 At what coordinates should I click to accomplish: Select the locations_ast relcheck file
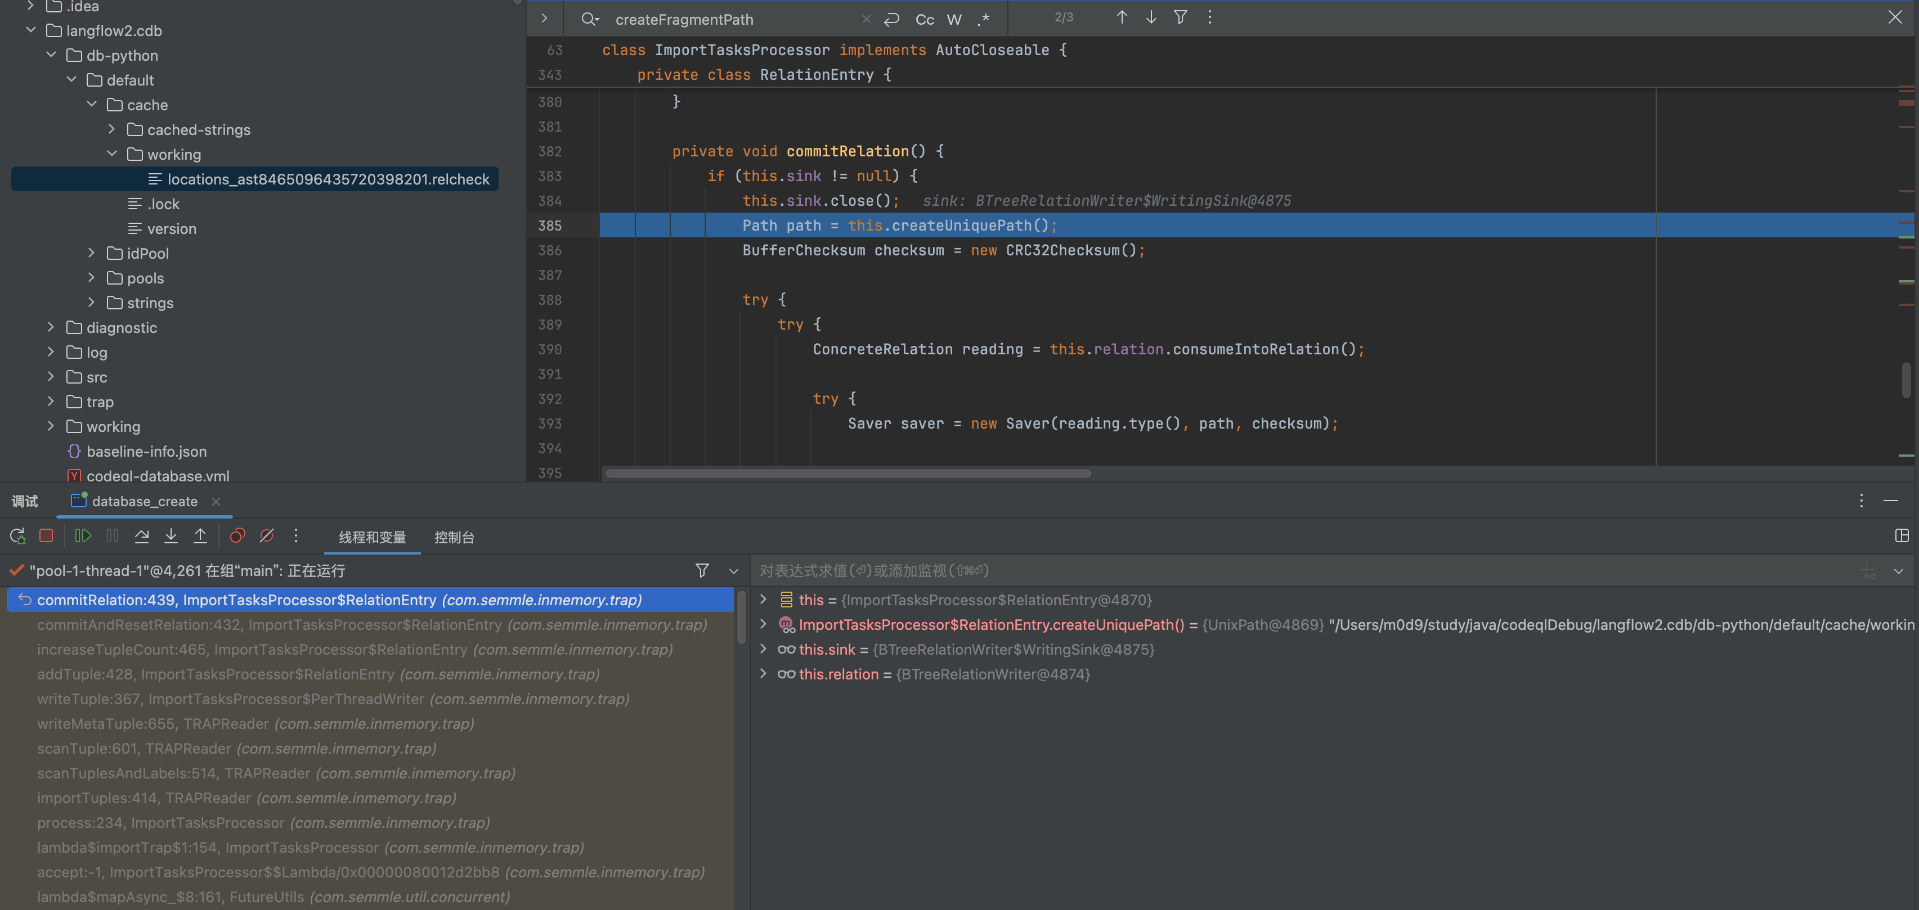(x=255, y=179)
